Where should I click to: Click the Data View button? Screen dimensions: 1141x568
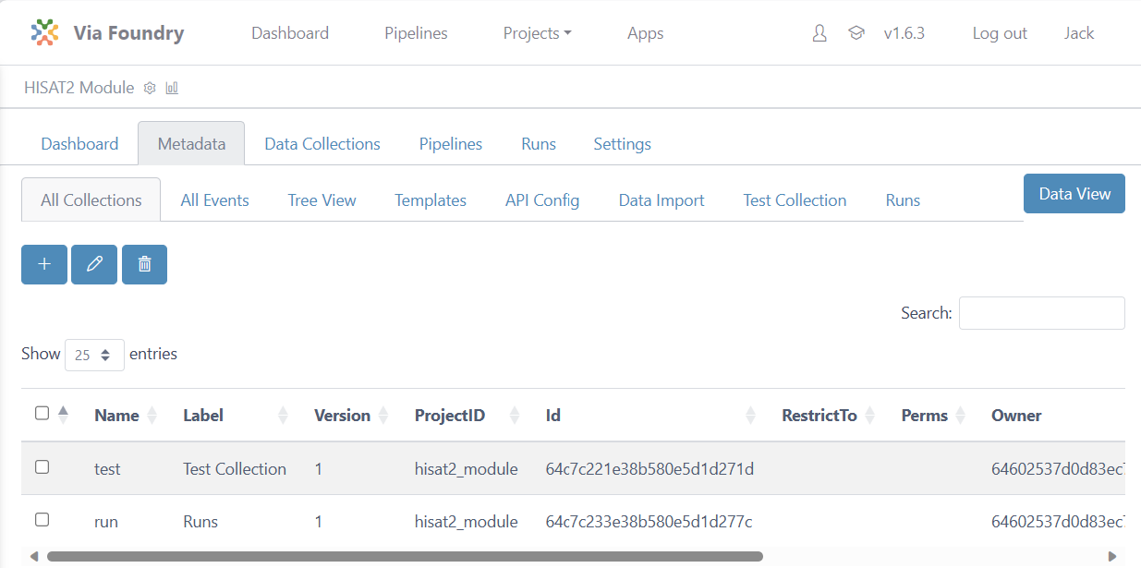pos(1074,194)
